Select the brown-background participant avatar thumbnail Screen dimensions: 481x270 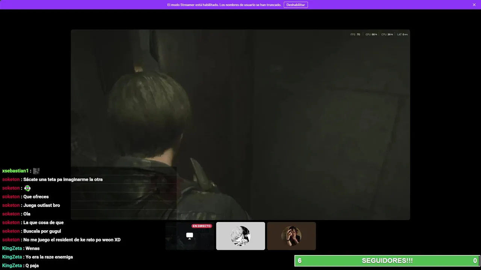click(x=291, y=236)
